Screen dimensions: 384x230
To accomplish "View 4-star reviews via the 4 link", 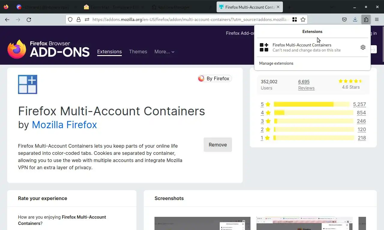I will pos(262,113).
